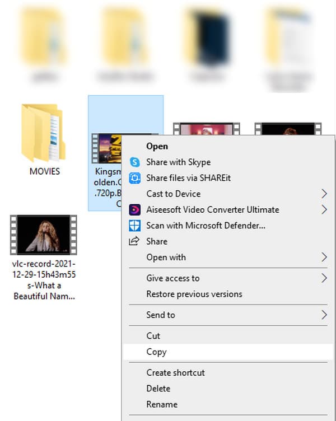Viewport: 336px width, 421px height.
Task: Choose Restore previous versions
Action: [194, 294]
